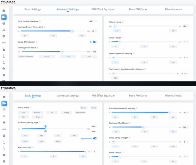
Task: Click the Maximum Steering Angle info icon
Action: [40, 123]
